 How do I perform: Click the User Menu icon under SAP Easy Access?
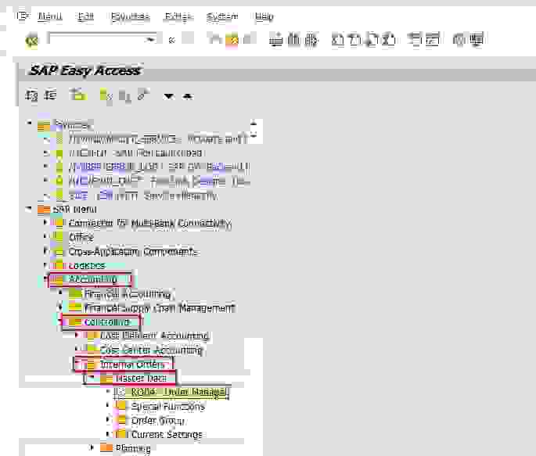tap(31, 95)
